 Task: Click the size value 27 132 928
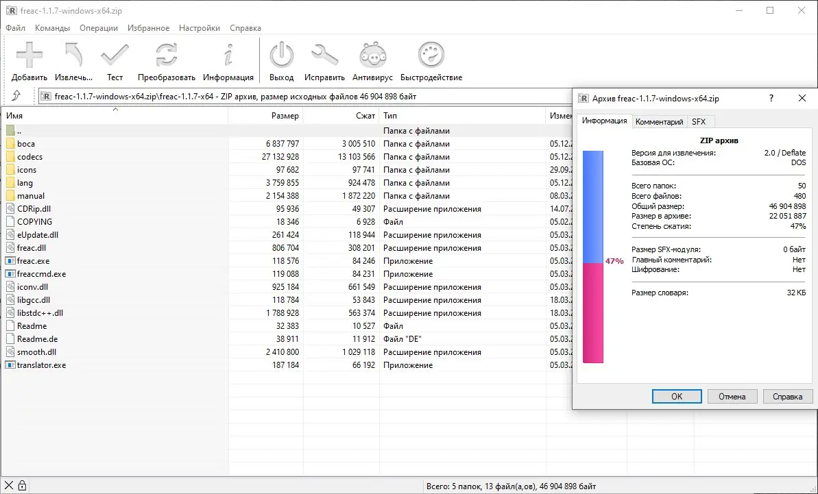280,157
